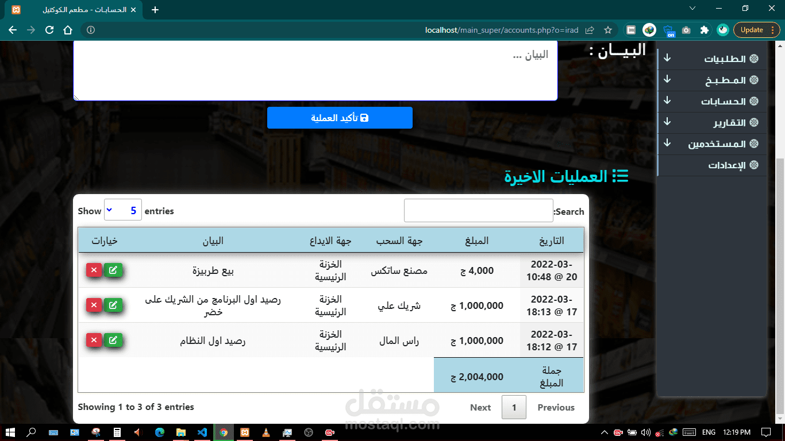Open the VPN extension showing 'on'
This screenshot has height=441, width=785.
(668, 30)
